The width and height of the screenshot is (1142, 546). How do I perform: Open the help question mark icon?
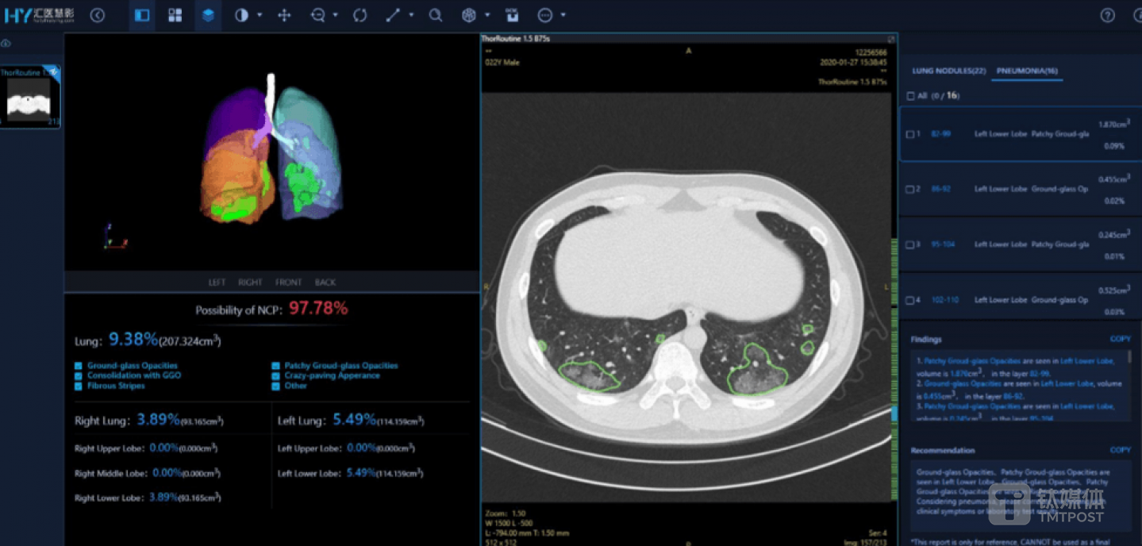click(1107, 15)
